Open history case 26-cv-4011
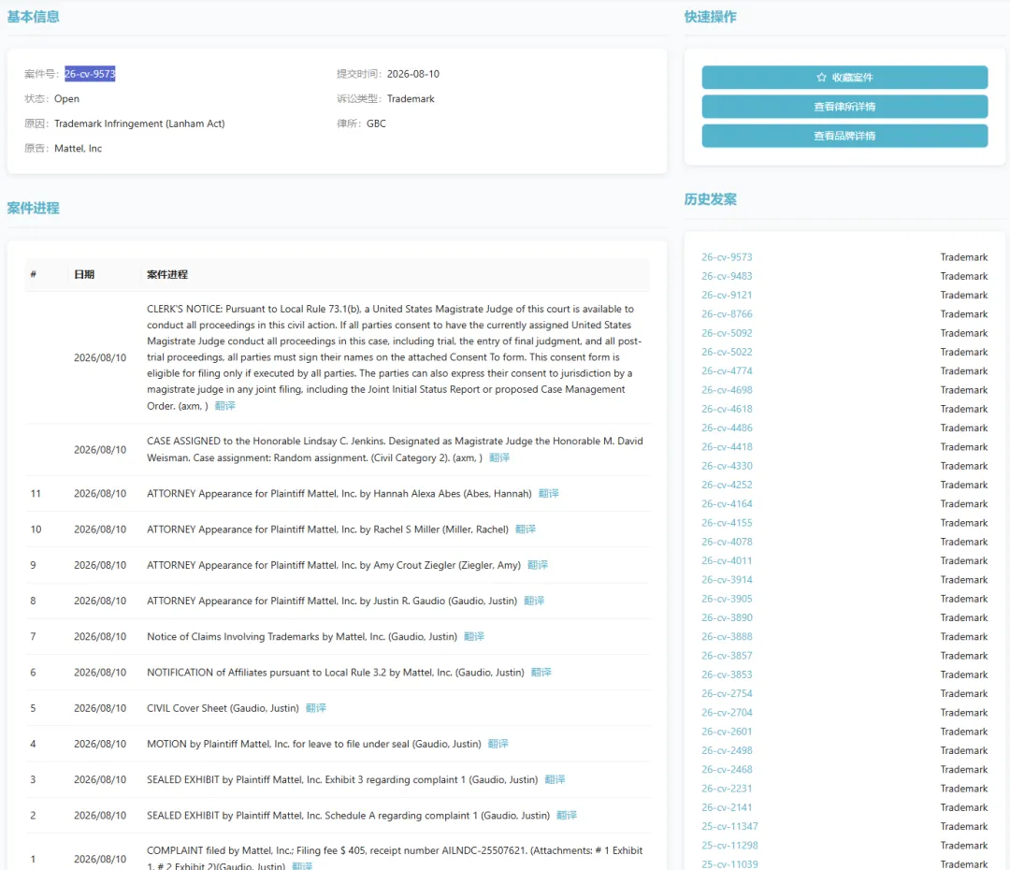 pyautogui.click(x=727, y=561)
